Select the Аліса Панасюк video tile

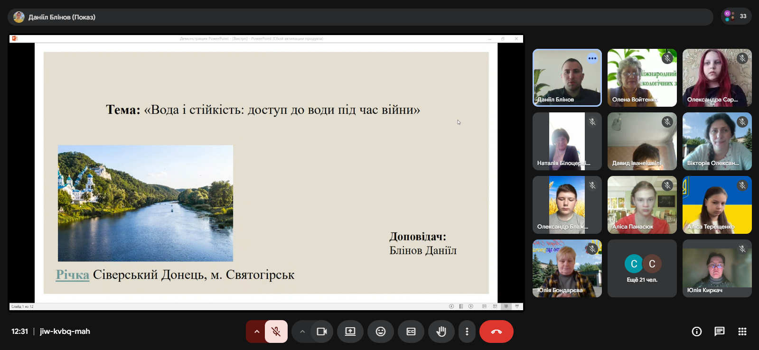tap(642, 205)
